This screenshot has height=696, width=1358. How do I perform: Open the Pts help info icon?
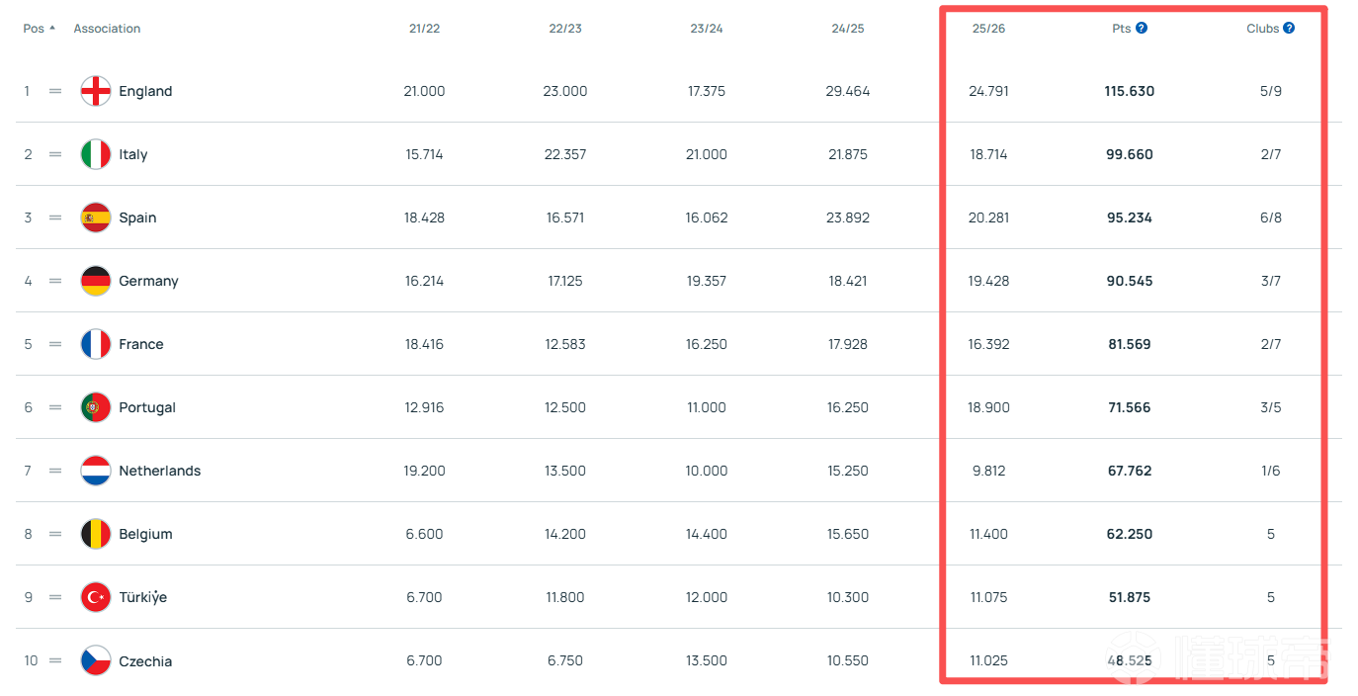(x=1142, y=29)
